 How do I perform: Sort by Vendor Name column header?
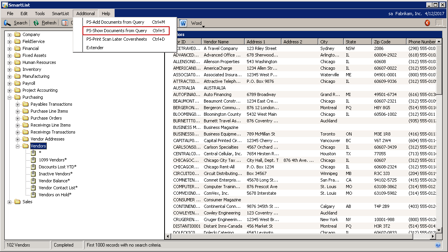[x=223, y=42]
